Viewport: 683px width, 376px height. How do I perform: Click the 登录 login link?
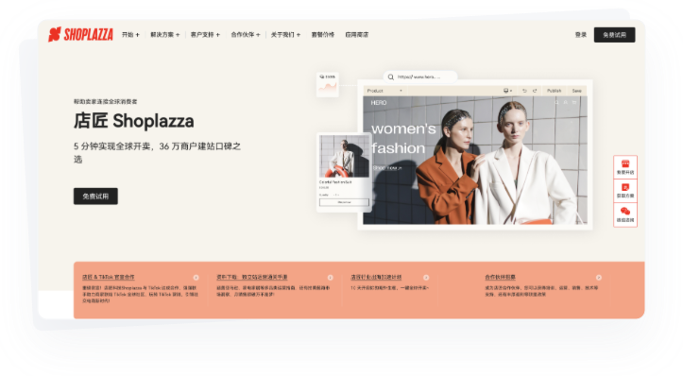click(581, 34)
